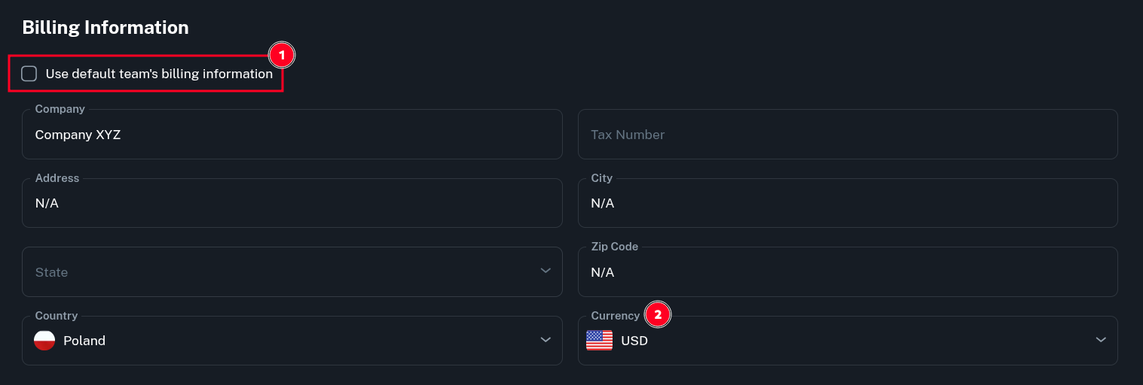Image resolution: width=1143 pixels, height=385 pixels.
Task: Expand the Country dropdown chevron
Action: tap(546, 340)
